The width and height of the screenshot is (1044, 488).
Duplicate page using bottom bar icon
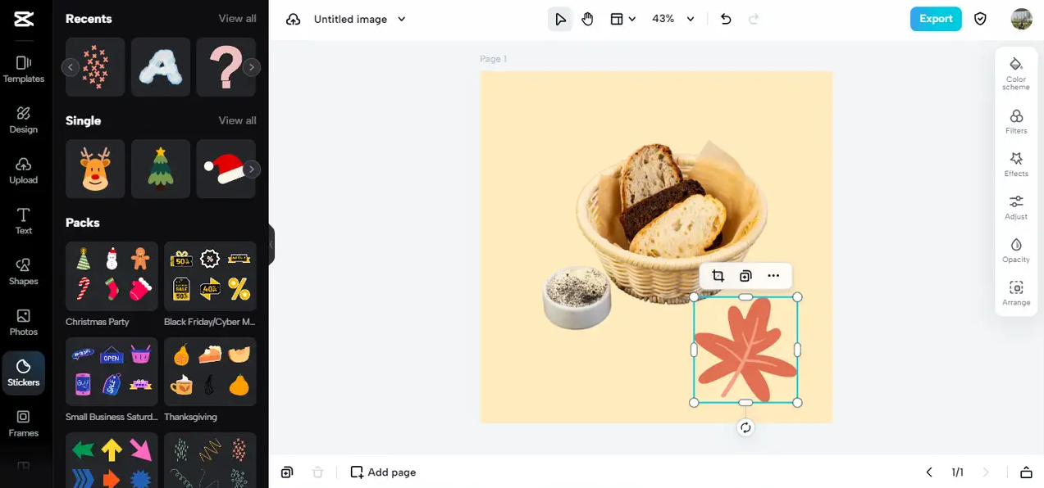pos(287,472)
